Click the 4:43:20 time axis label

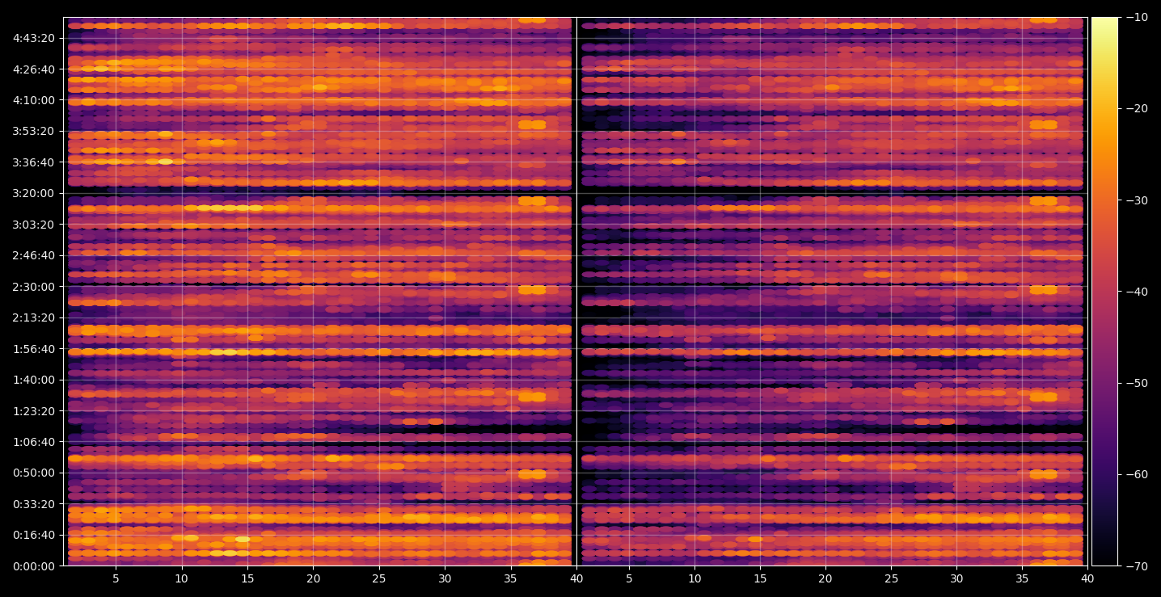point(34,38)
